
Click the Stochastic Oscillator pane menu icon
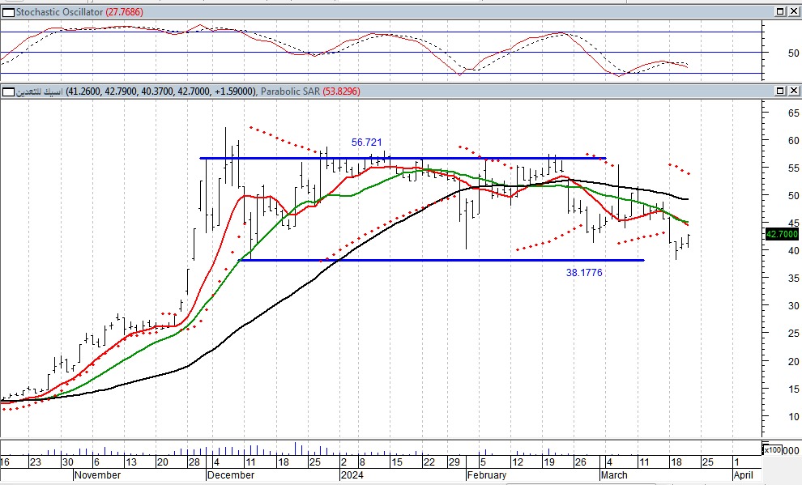tap(6, 11)
